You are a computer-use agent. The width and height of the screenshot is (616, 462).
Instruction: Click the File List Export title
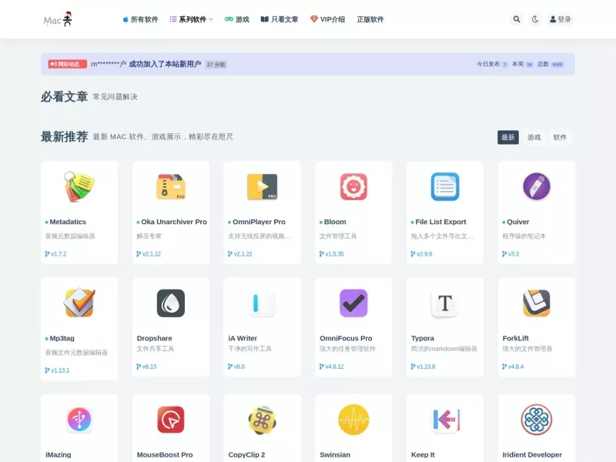click(440, 222)
